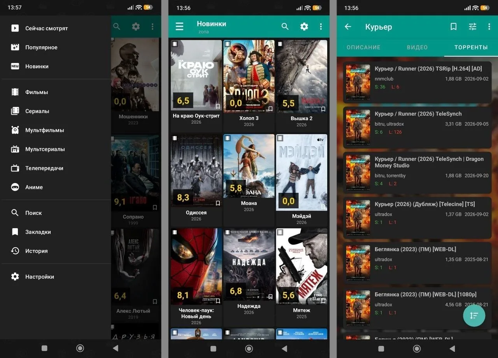Viewport: 498px width, 358px height.
Task: Tap the Сериалы icon in side drawer
Action: click(15, 111)
